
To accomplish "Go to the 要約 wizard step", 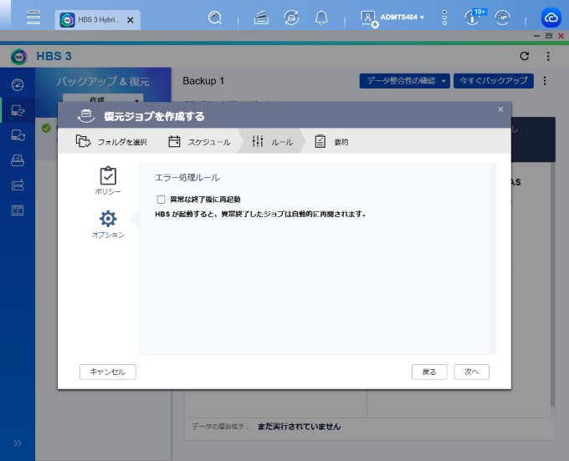I will pos(331,142).
